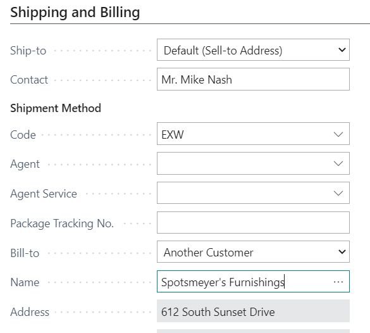370x333 pixels.
Task: Click the 612 South Sunset Drive address field
Action: 253,311
